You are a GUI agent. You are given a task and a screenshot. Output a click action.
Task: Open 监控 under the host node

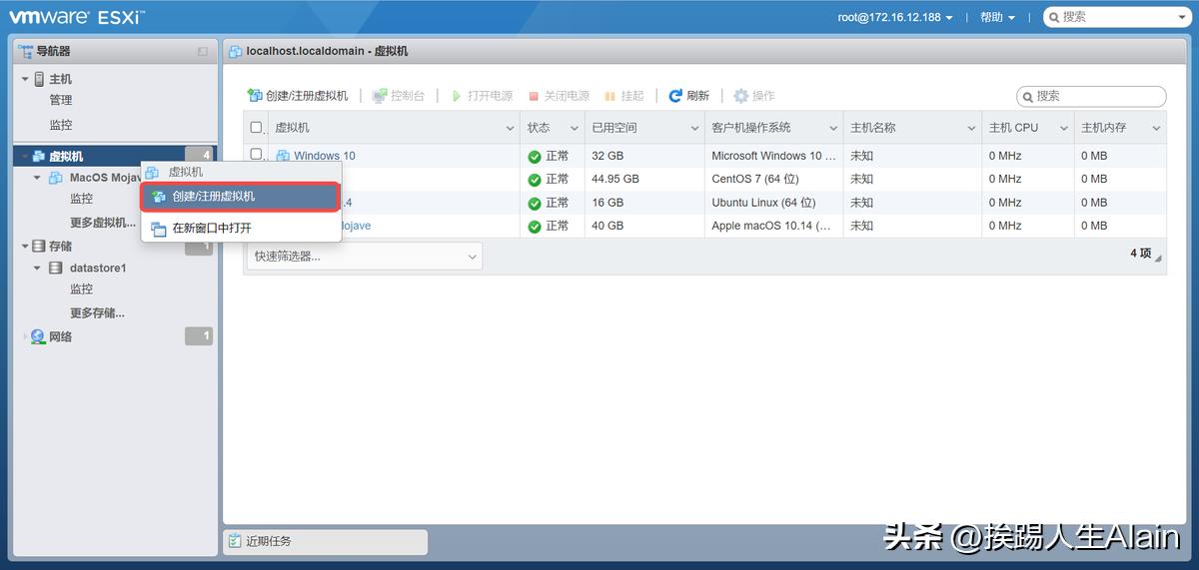pos(61,125)
